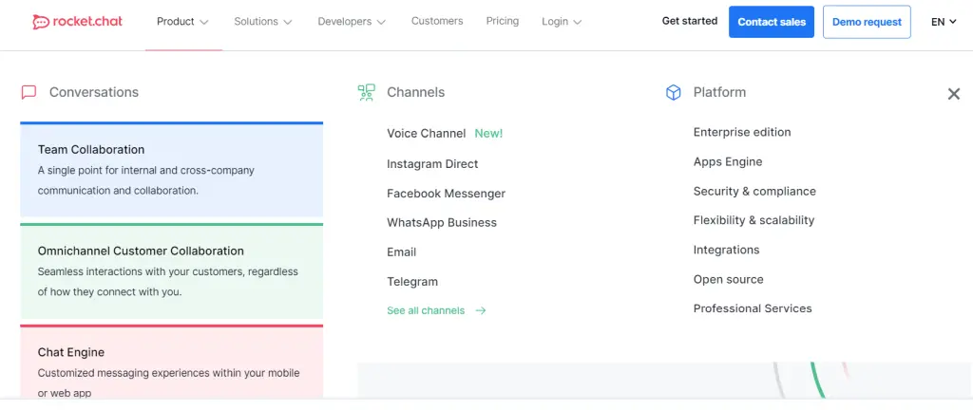Open the Solutions dropdown

coord(262,21)
